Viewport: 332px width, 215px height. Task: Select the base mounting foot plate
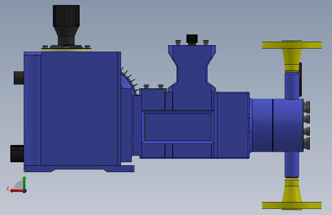click(80, 169)
